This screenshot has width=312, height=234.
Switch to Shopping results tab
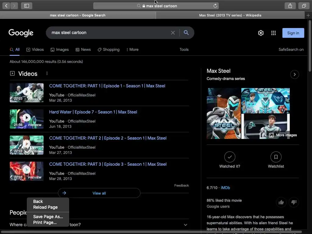(108, 50)
